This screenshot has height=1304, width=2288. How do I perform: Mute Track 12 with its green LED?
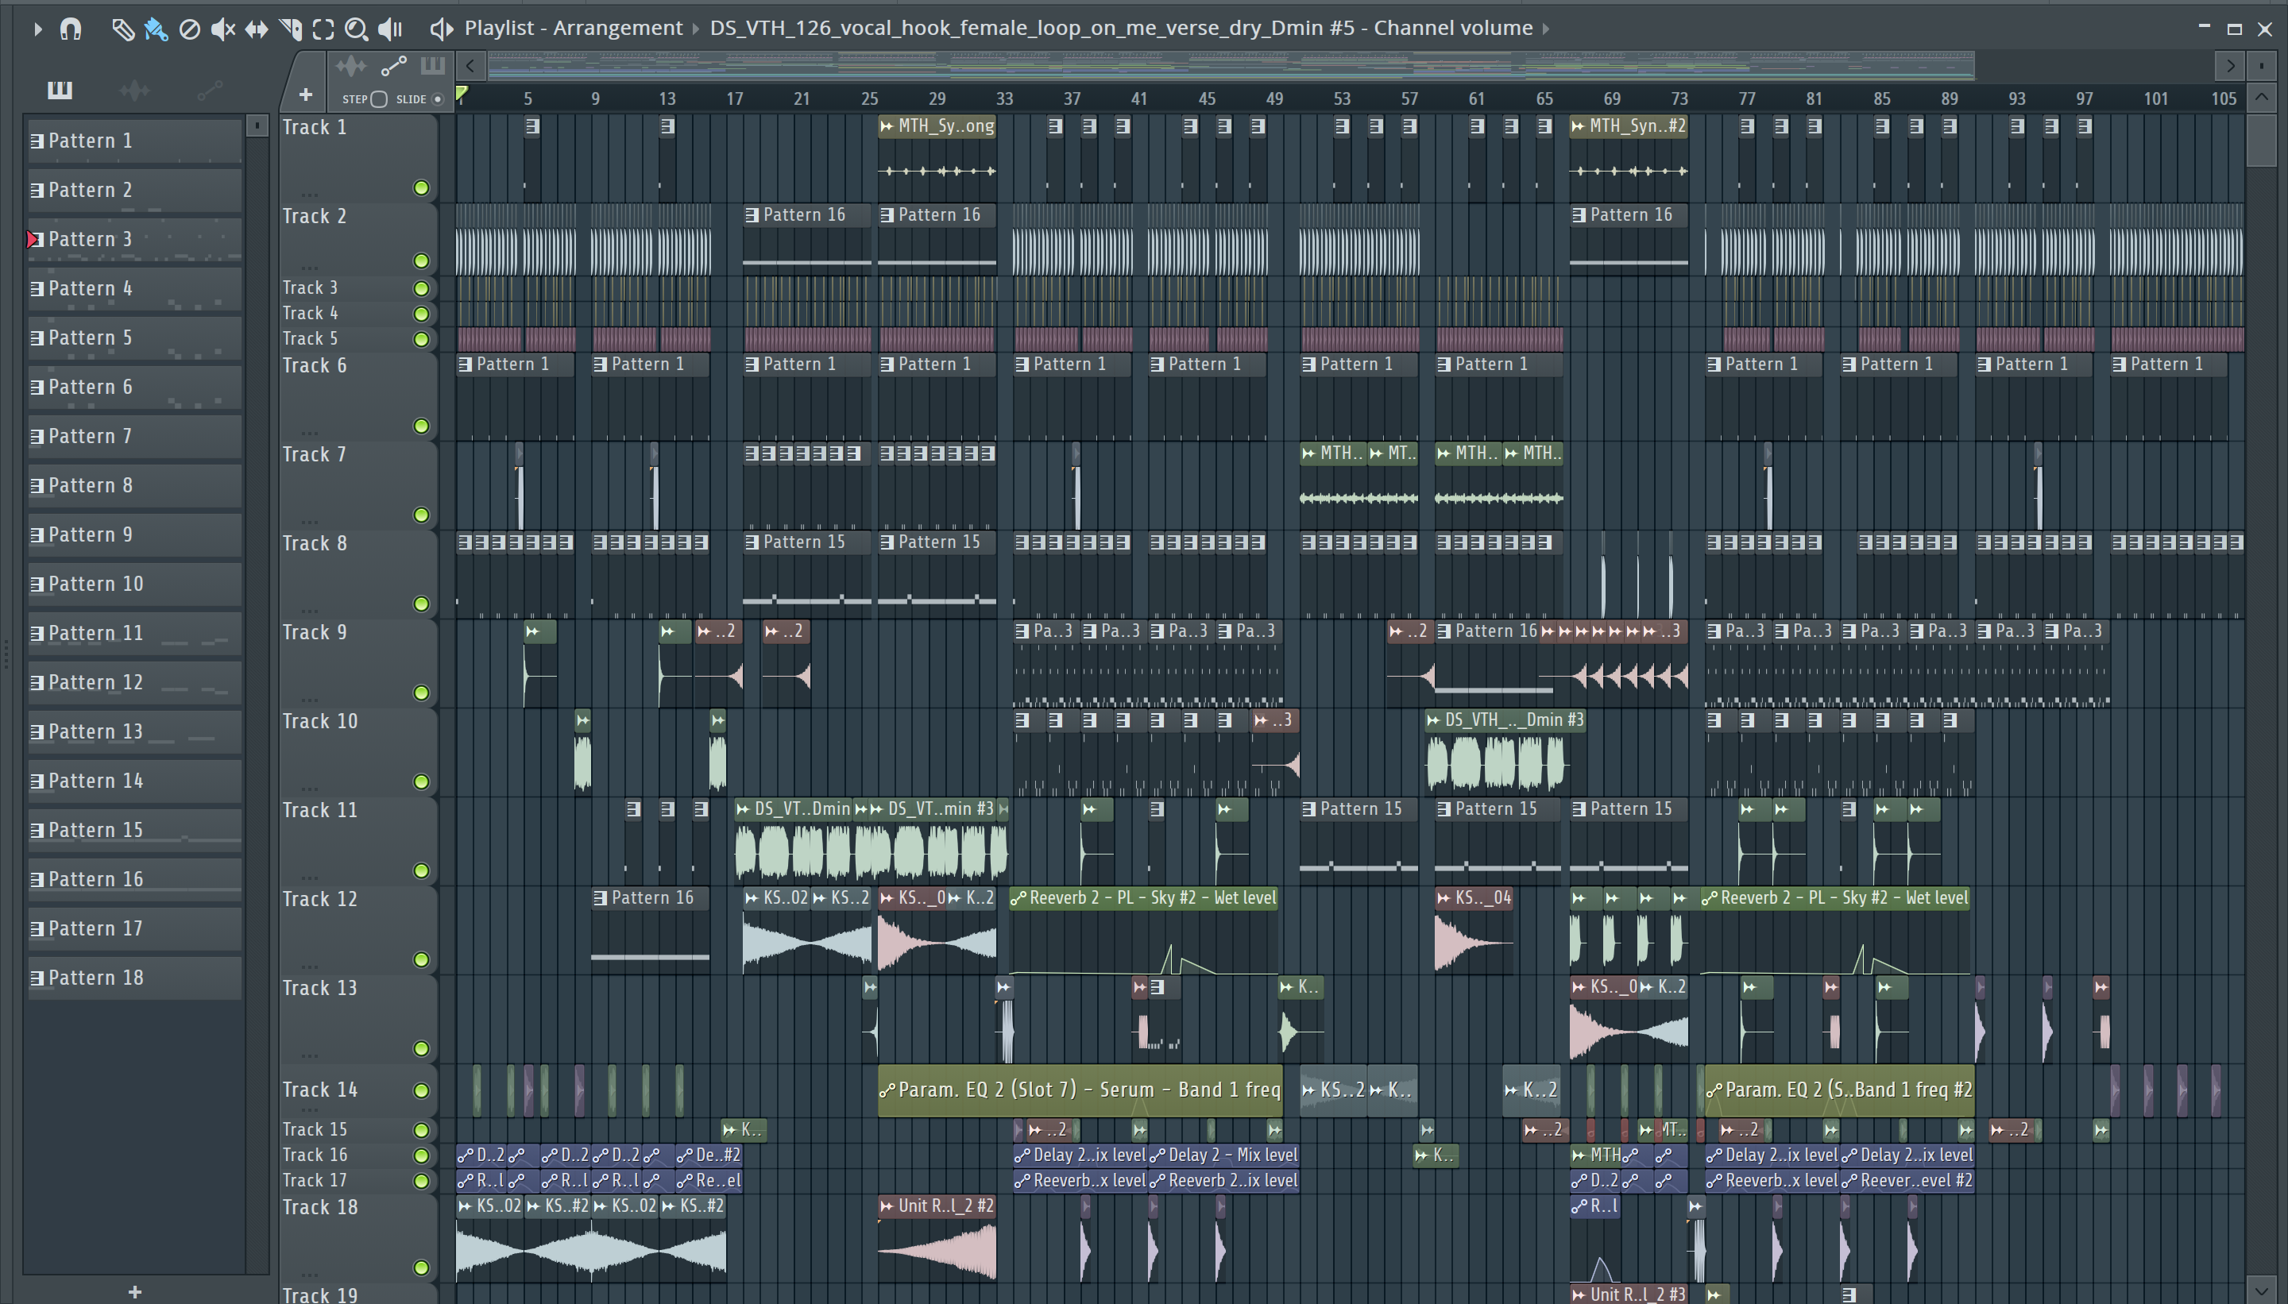pyautogui.click(x=421, y=960)
